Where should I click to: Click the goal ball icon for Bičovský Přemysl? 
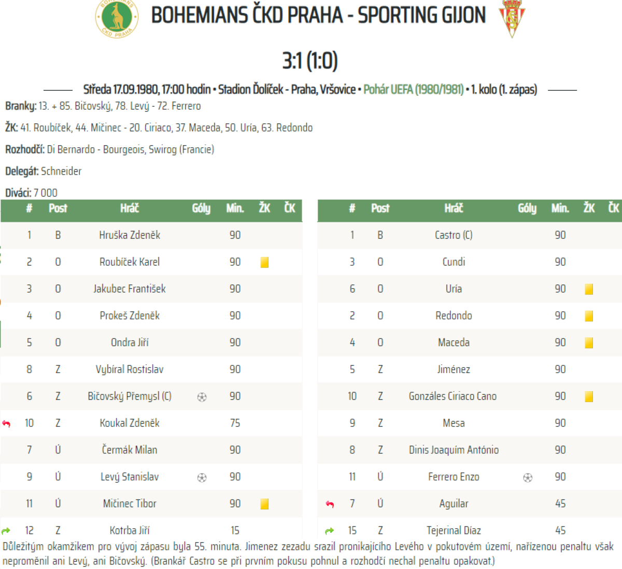[x=202, y=397]
